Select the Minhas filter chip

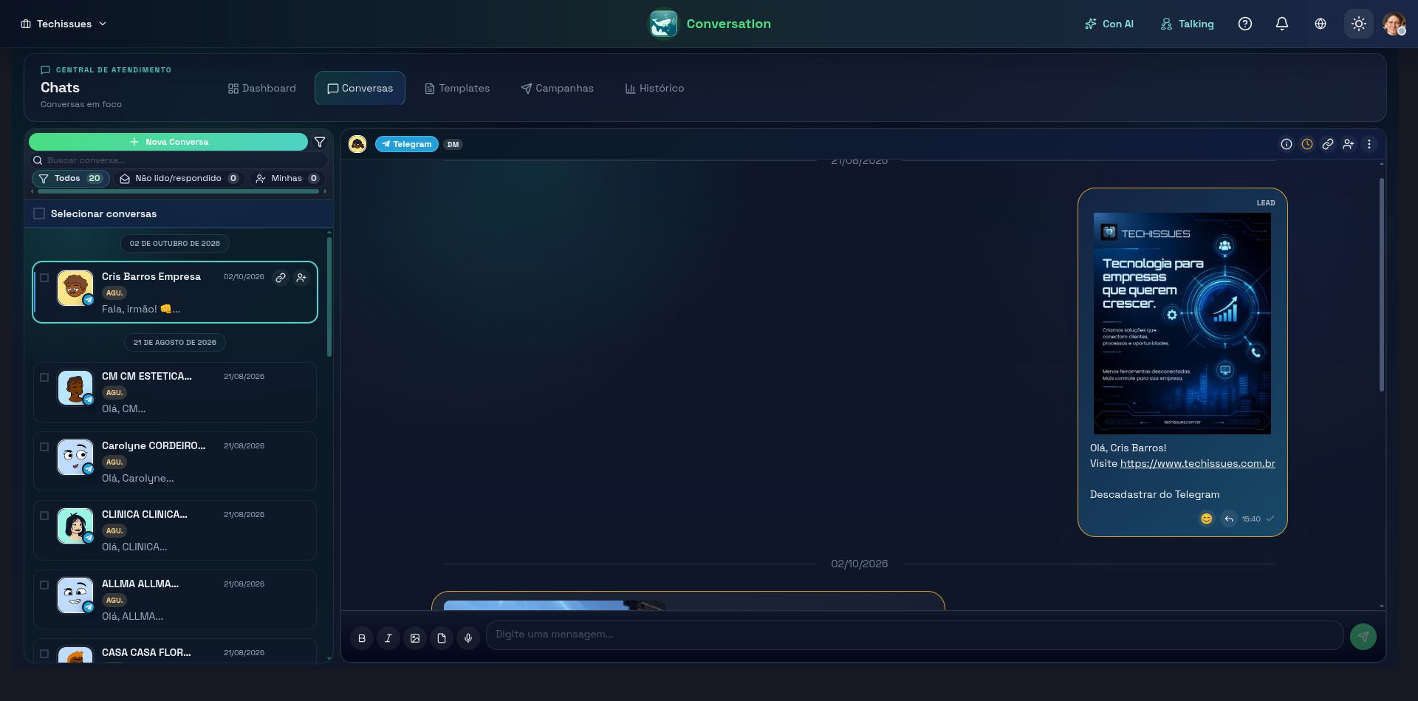287,178
